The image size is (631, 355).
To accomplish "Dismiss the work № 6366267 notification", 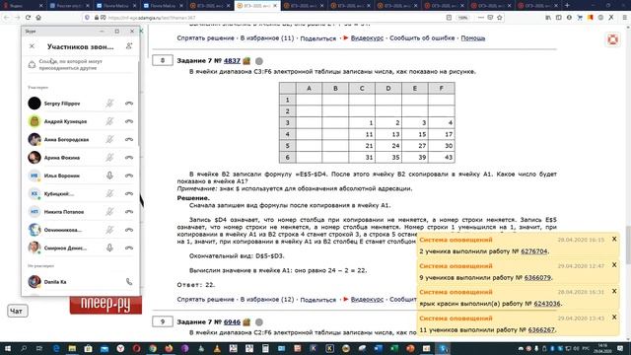I will (614, 318).
